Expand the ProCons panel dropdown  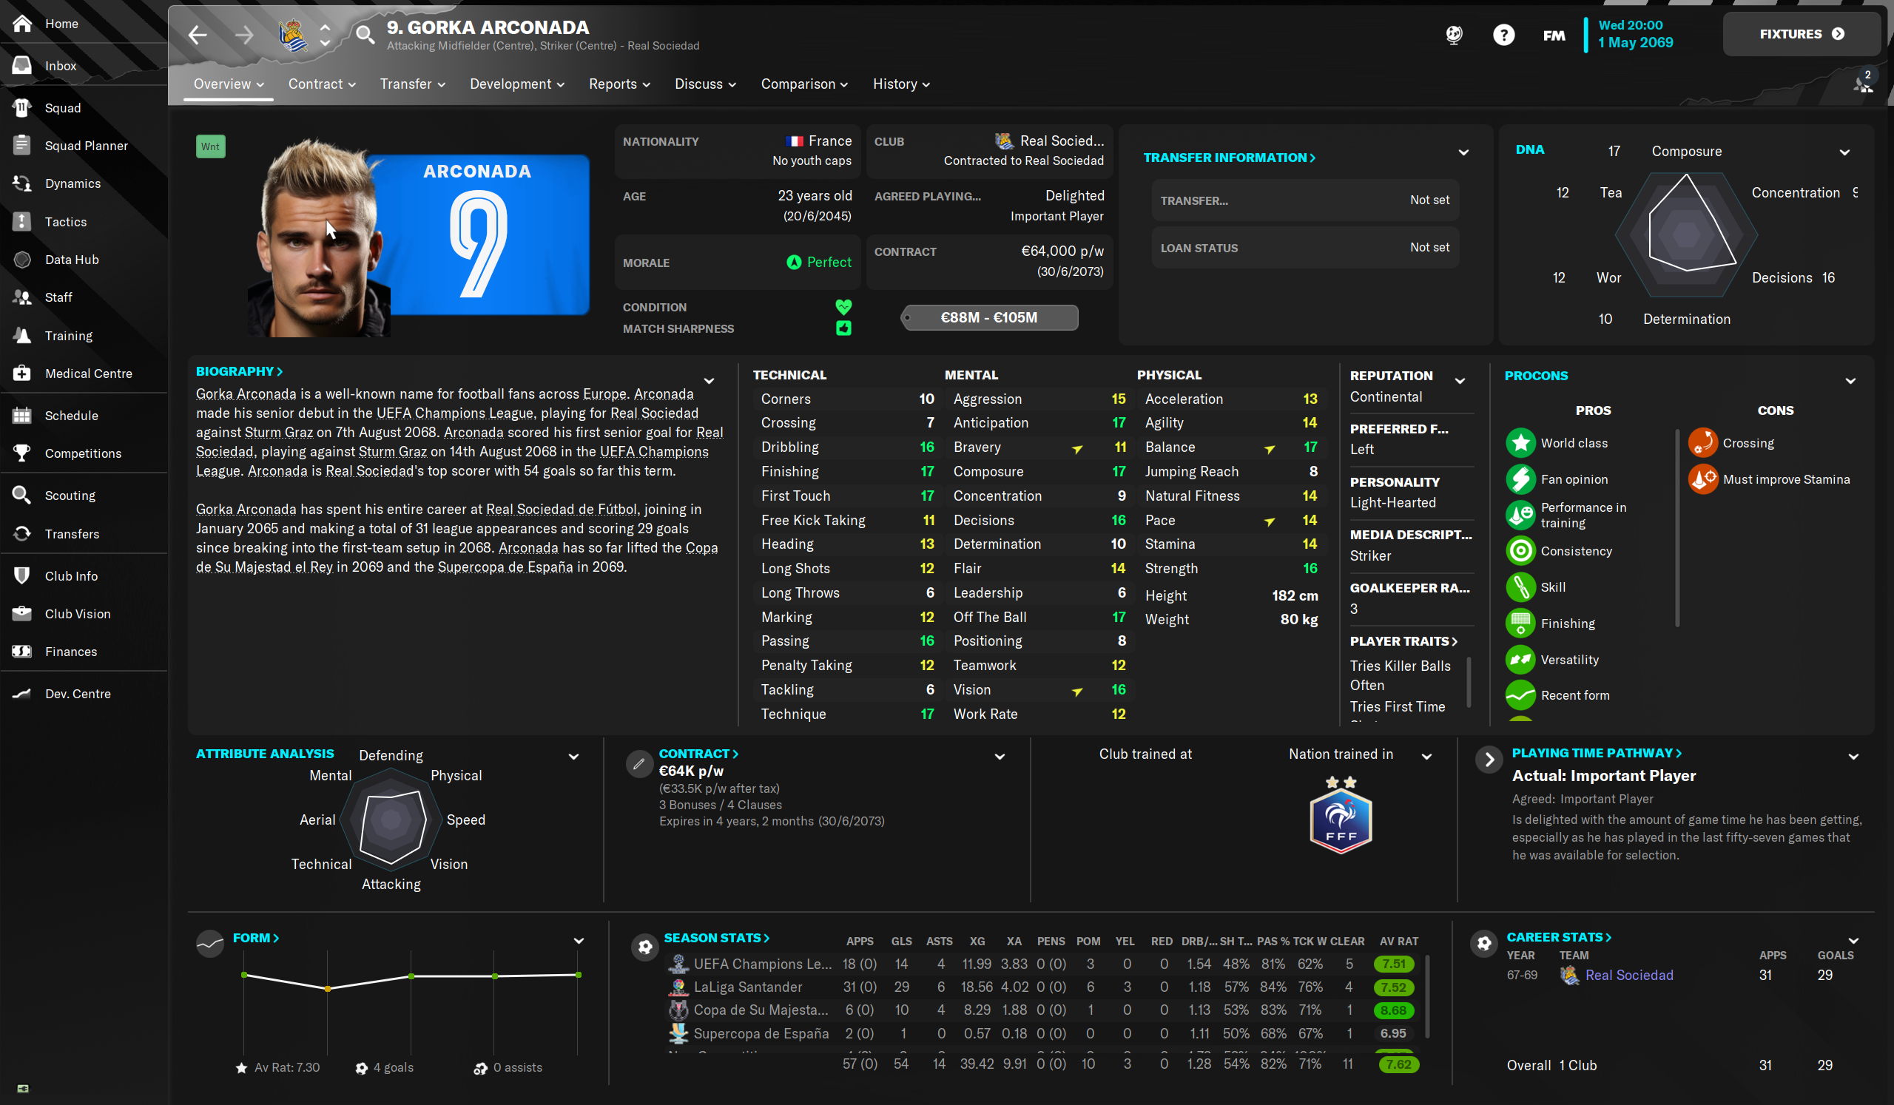pos(1850,381)
